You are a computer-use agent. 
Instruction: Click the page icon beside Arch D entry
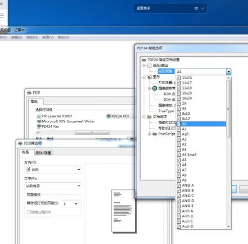[x=179, y=226]
